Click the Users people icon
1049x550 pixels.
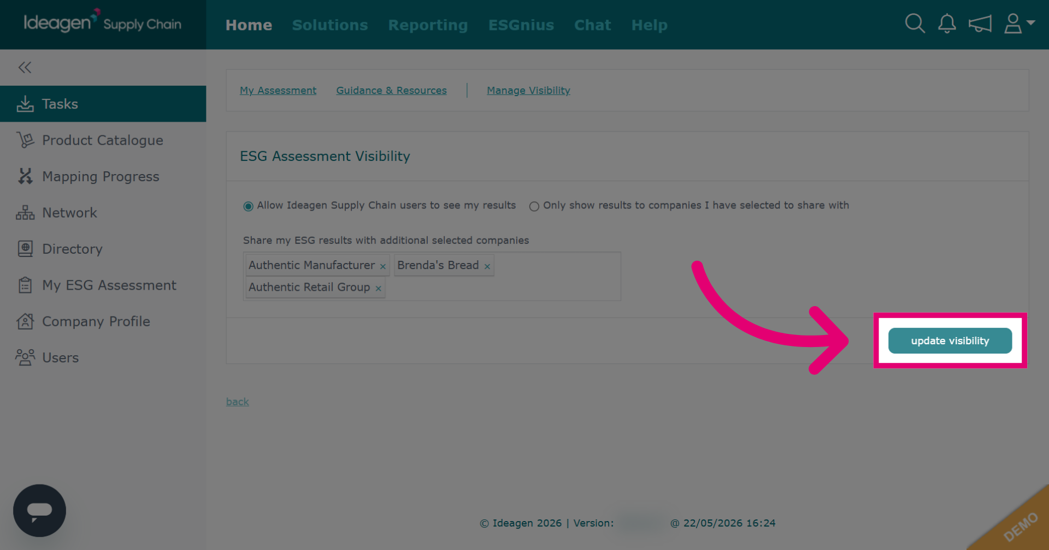(x=25, y=357)
